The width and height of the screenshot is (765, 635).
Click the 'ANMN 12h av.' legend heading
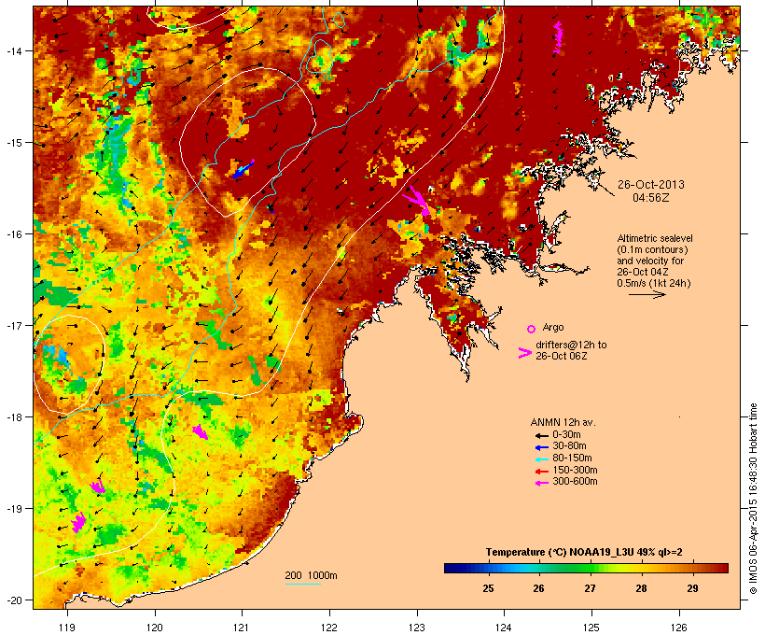[563, 422]
